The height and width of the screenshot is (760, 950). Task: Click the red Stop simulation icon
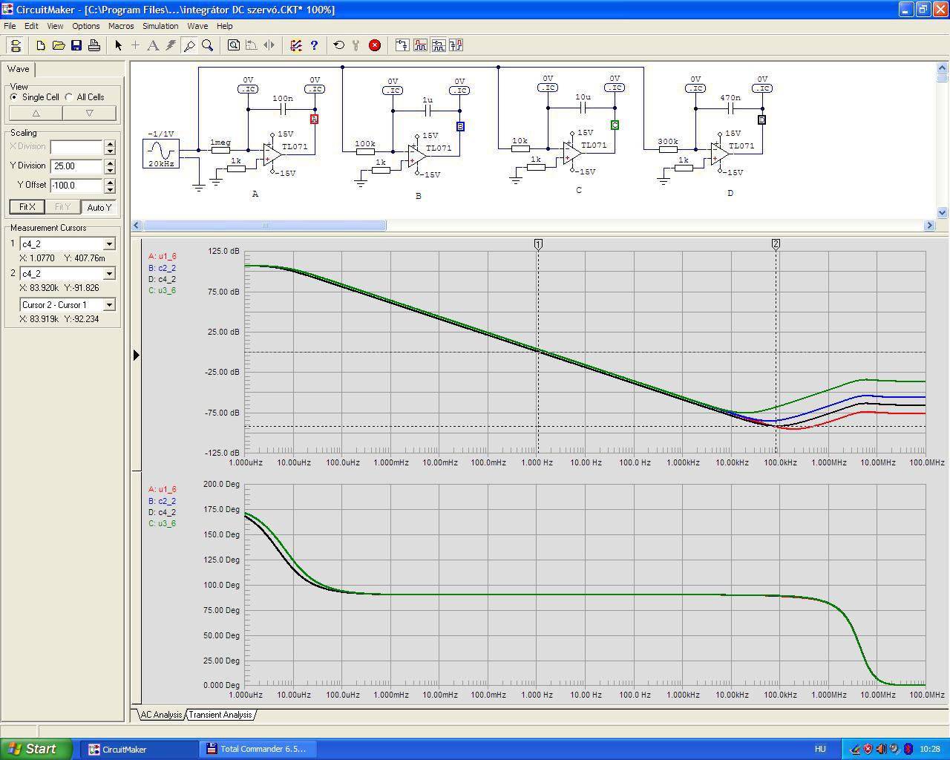375,45
